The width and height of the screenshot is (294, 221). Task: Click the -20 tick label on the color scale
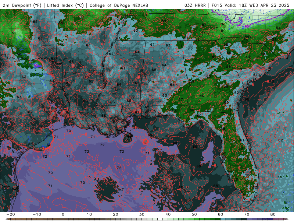click(11, 214)
